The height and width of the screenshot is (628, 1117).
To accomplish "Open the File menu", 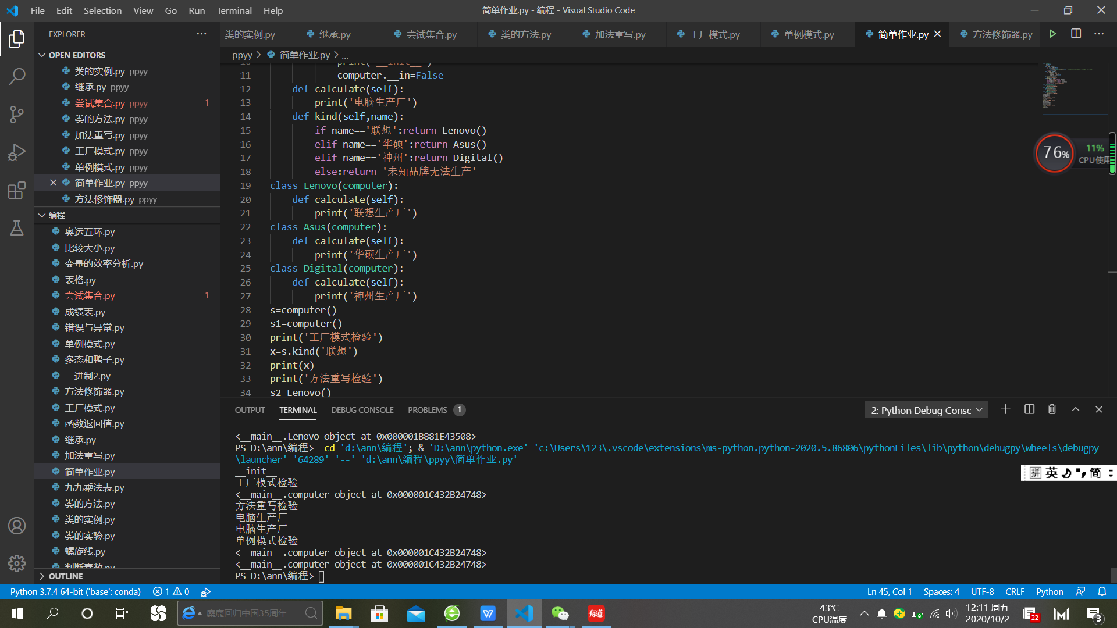I will [x=38, y=10].
